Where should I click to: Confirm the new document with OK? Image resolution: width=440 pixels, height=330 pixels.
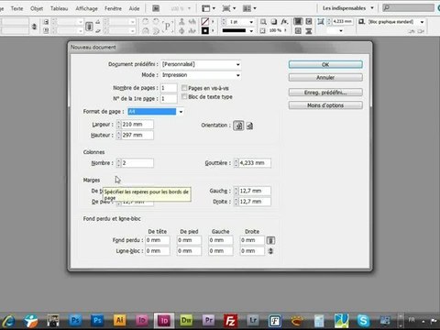coord(325,64)
